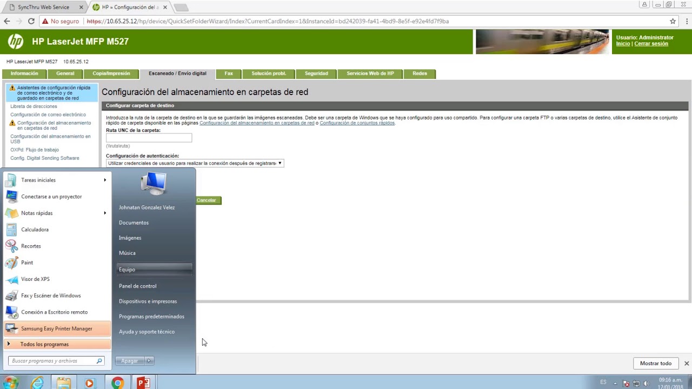This screenshot has width=692, height=389.
Task: Open Fax y Escáner de Windows
Action: 57,296
